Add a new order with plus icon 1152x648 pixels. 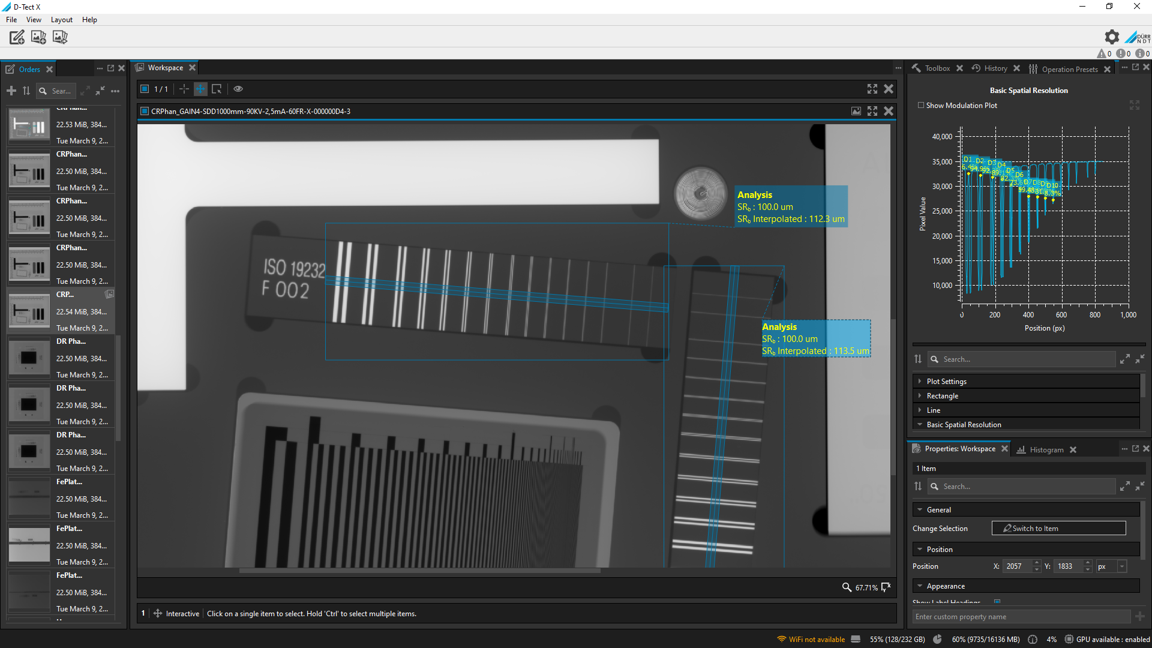tap(11, 91)
